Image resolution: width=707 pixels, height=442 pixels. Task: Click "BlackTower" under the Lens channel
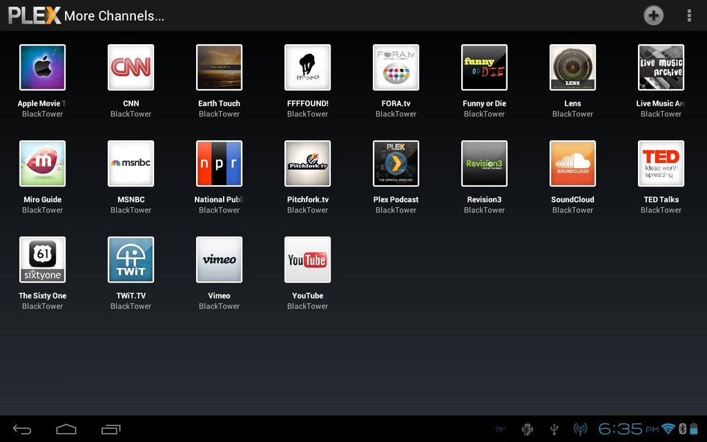pyautogui.click(x=572, y=114)
